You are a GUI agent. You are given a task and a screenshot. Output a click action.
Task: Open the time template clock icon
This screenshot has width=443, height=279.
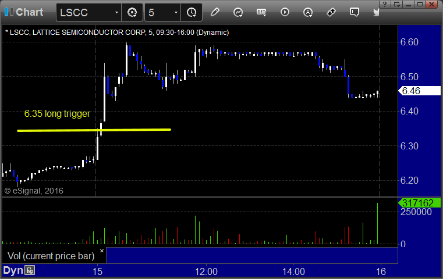pos(192,12)
